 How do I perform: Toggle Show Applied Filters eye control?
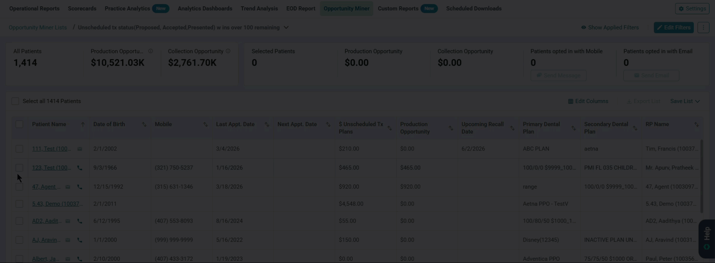point(610,27)
